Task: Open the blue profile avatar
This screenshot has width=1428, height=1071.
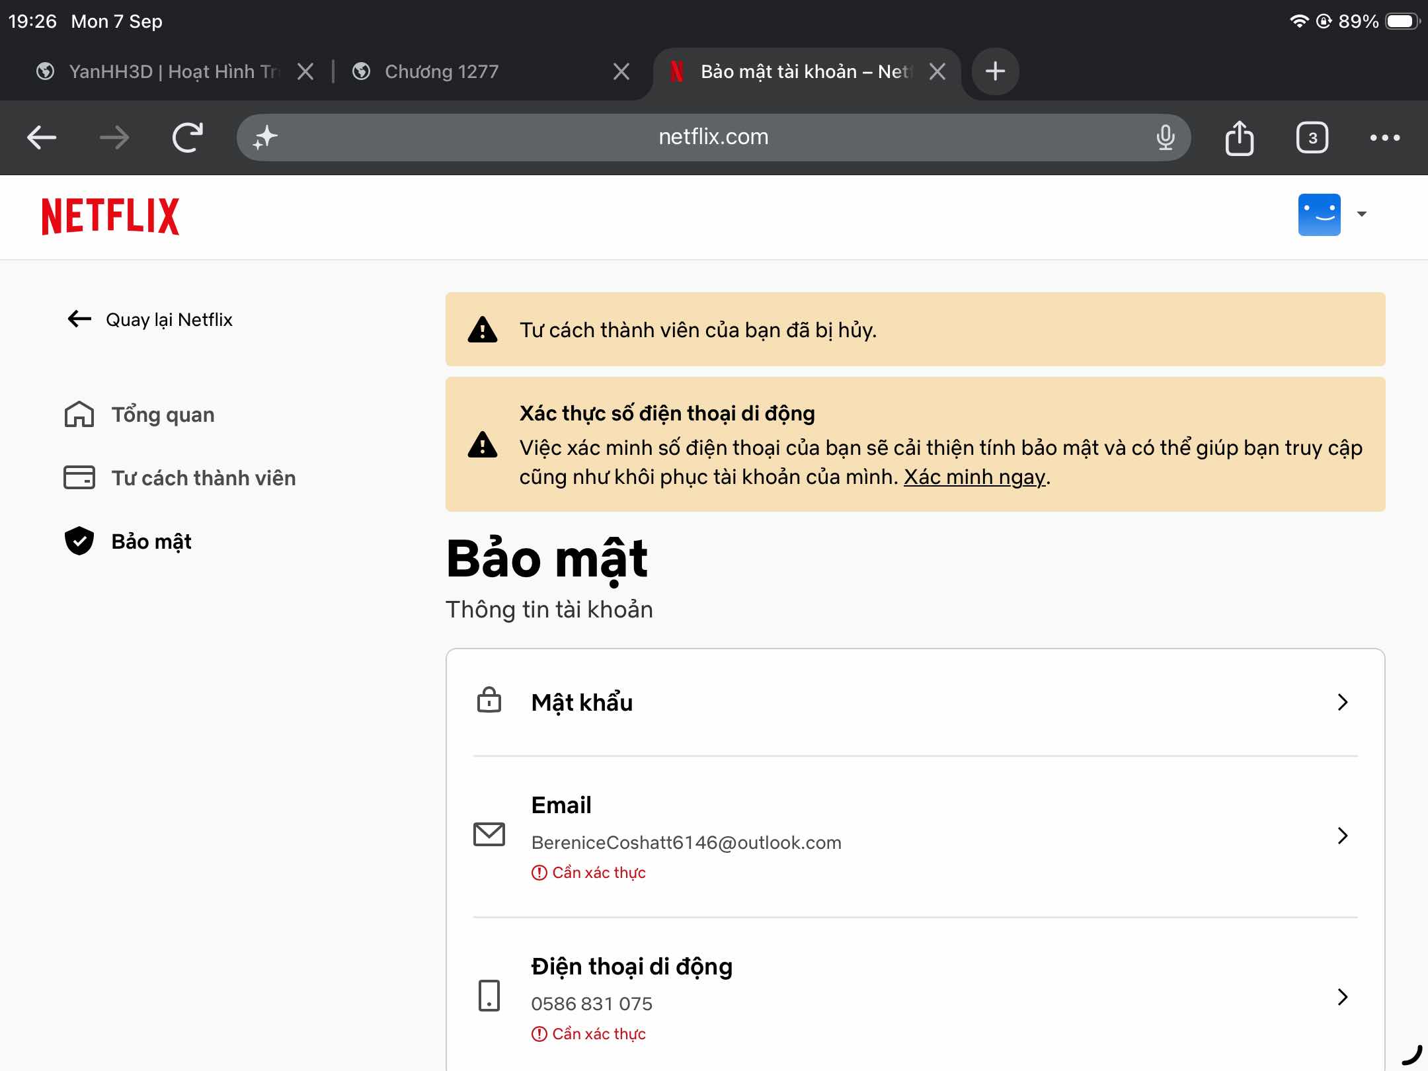Action: pyautogui.click(x=1319, y=214)
